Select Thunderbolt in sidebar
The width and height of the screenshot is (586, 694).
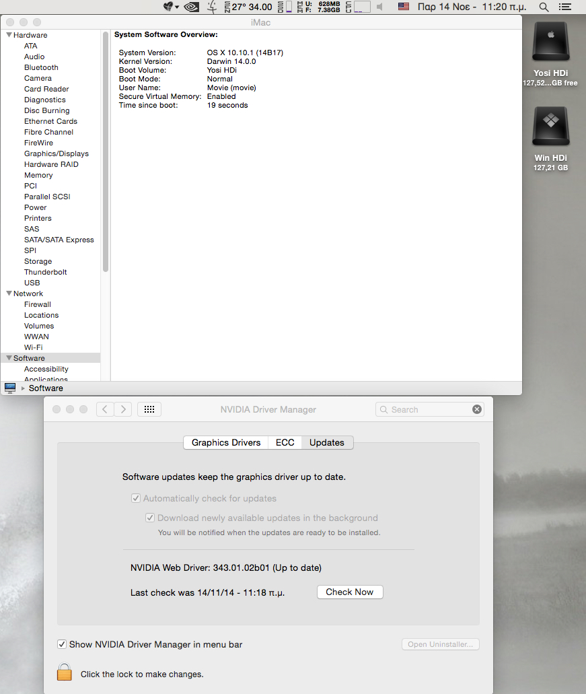click(45, 272)
